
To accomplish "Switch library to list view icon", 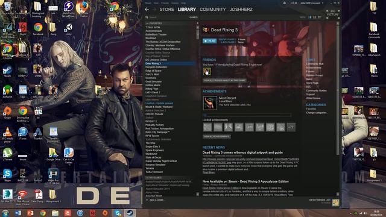I will coord(314,17).
